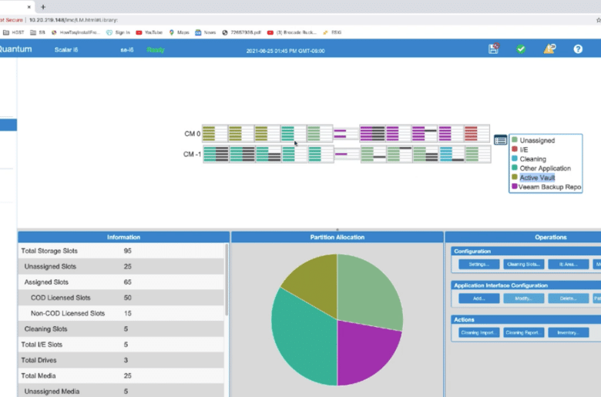Viewport: 601px width, 397px height.
Task: Click the Active Vault olive legend swatch
Action: (515, 177)
